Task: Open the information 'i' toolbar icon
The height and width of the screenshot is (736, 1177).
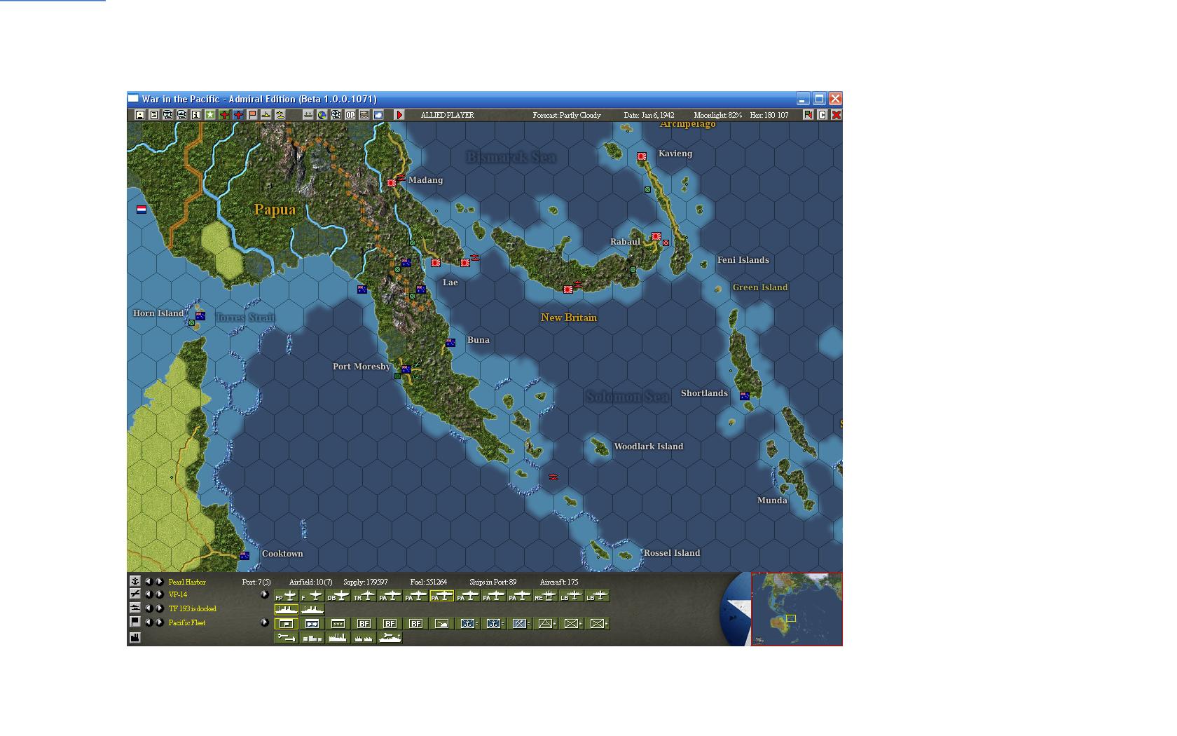Action: click(196, 115)
